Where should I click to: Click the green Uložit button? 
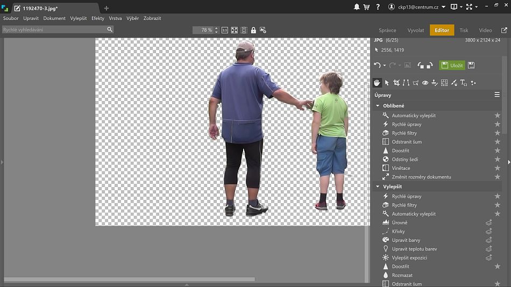(452, 65)
